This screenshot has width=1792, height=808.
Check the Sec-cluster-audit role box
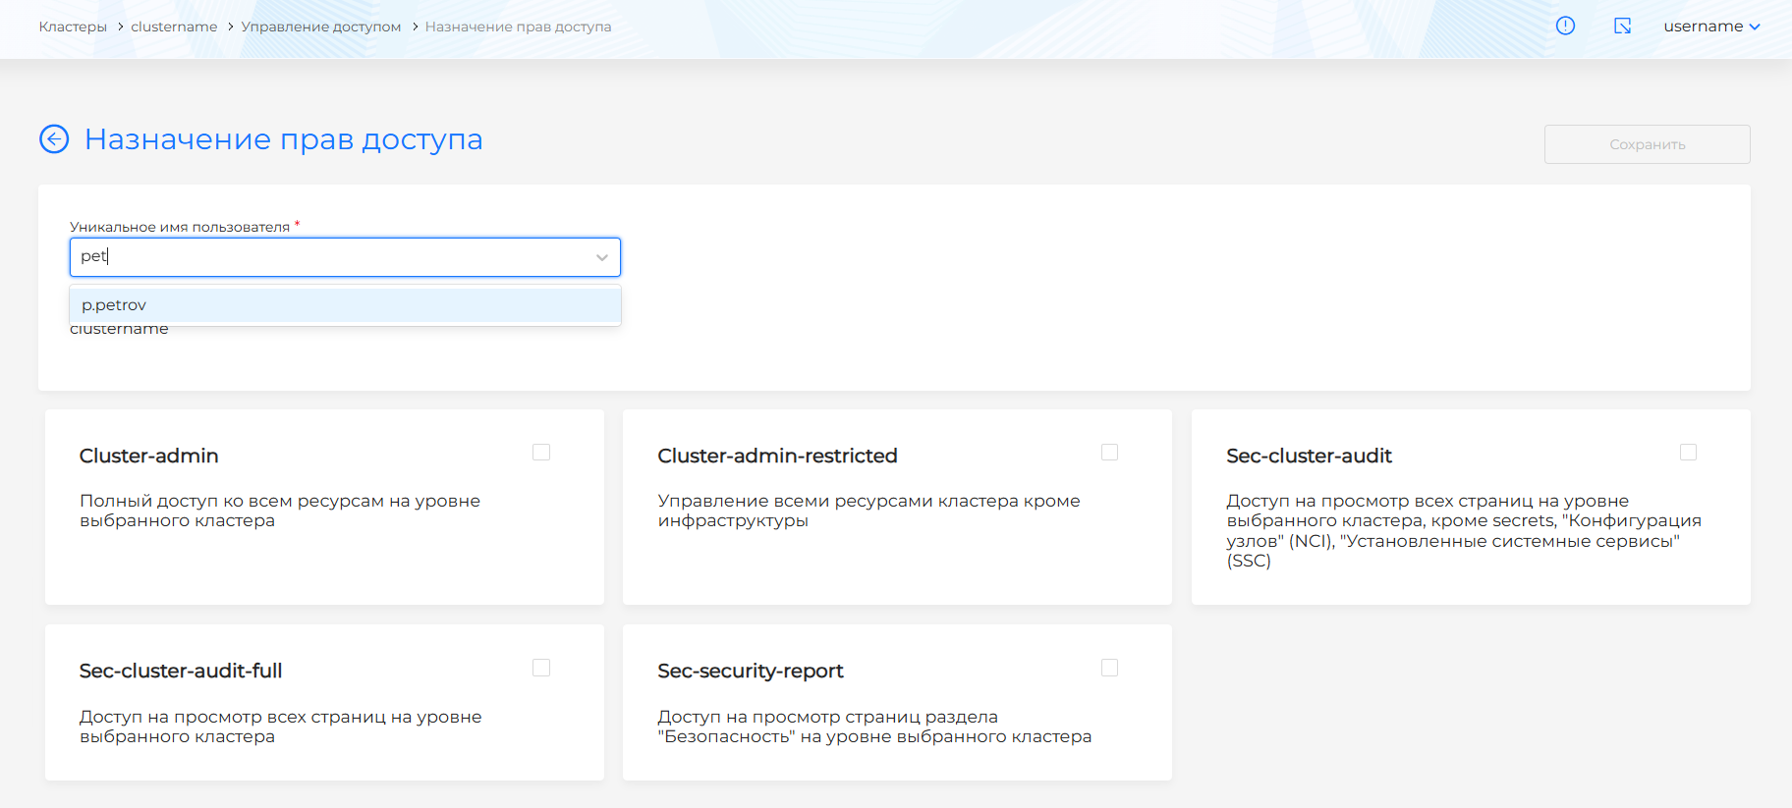(x=1688, y=453)
